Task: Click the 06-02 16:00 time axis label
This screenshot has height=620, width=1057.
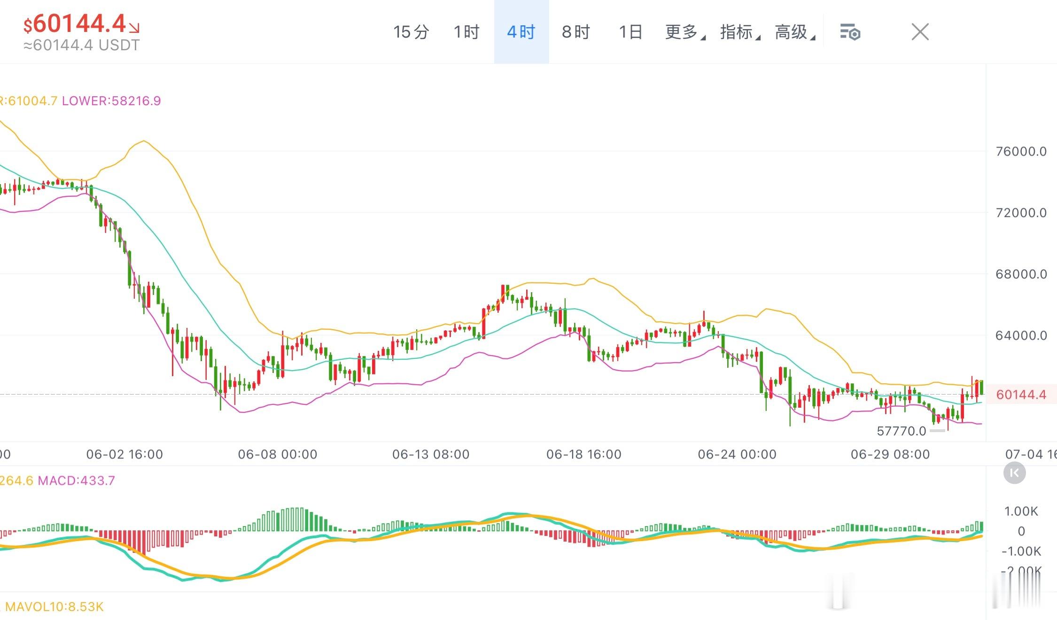Action: coord(124,454)
